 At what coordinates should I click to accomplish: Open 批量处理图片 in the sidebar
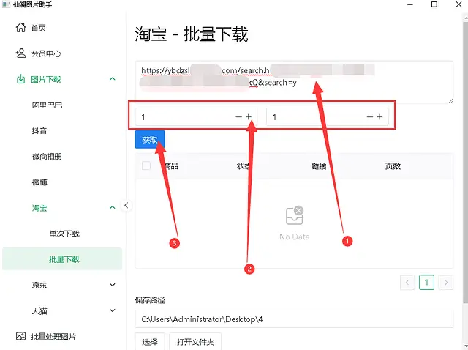click(53, 337)
